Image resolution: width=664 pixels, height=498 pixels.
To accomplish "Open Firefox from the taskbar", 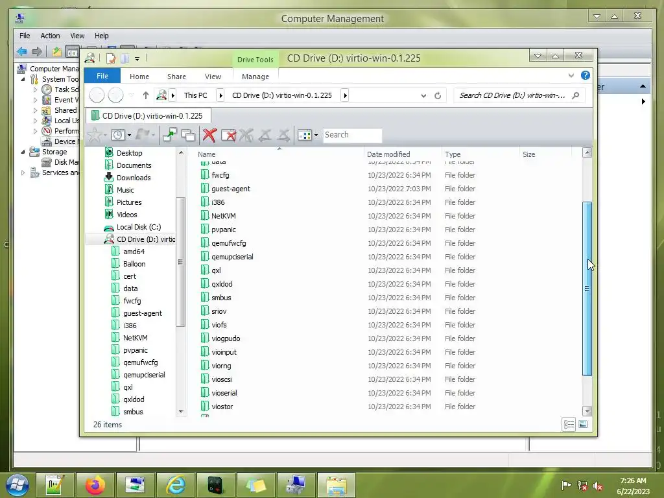I will (95, 485).
